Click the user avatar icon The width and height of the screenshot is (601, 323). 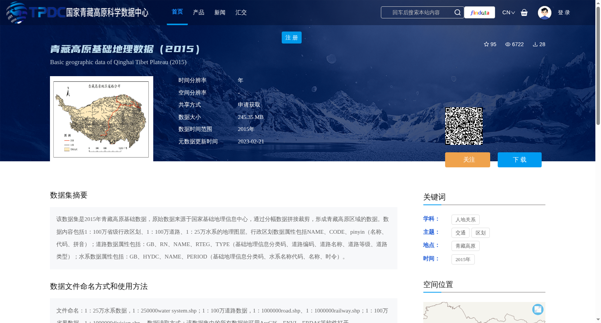point(544,12)
